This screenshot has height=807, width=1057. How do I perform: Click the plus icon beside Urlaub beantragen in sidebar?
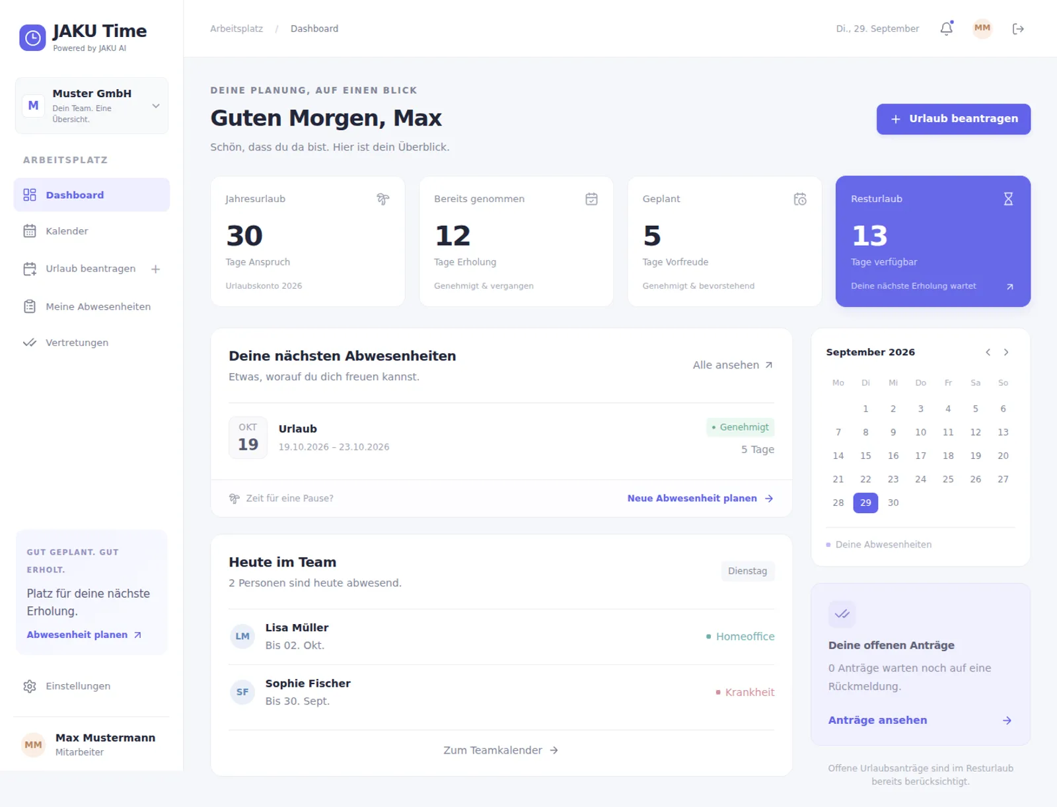tap(156, 269)
